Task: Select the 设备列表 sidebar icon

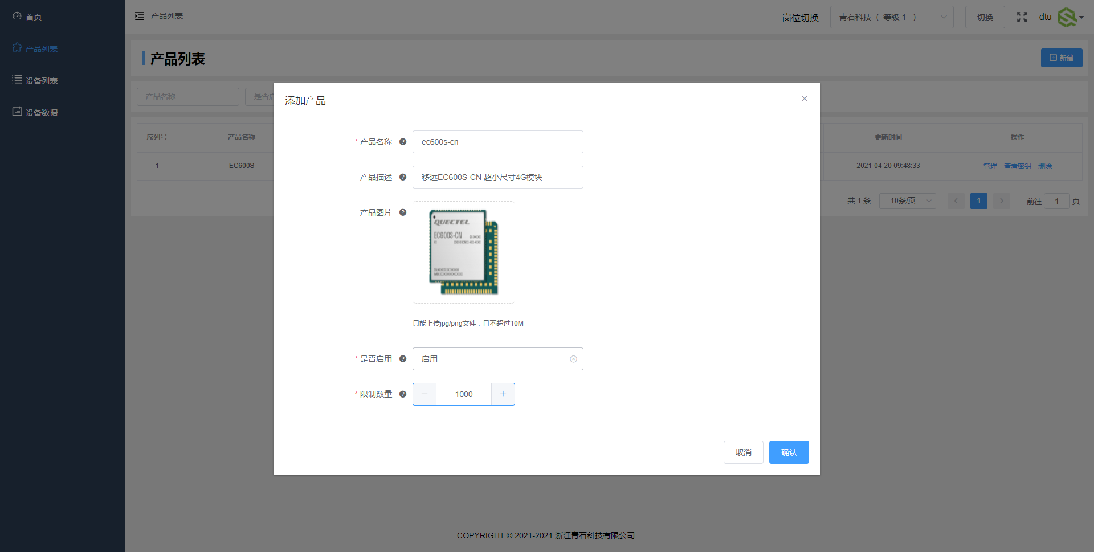Action: (x=17, y=80)
